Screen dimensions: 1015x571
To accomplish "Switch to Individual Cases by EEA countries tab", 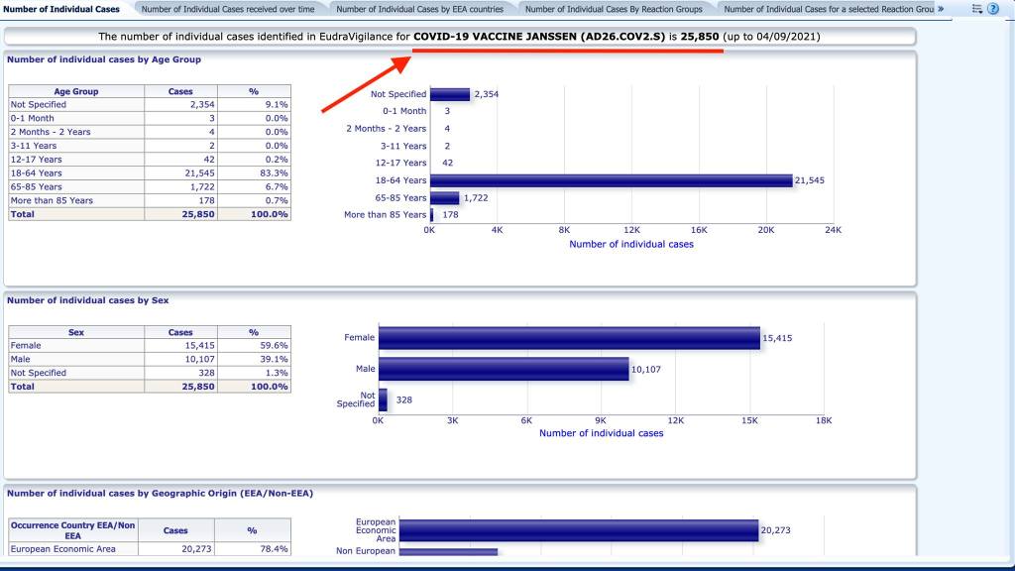I will (419, 9).
